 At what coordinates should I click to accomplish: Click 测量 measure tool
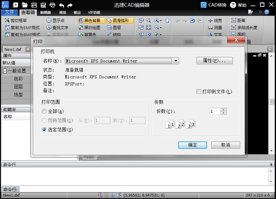(x=215, y=28)
